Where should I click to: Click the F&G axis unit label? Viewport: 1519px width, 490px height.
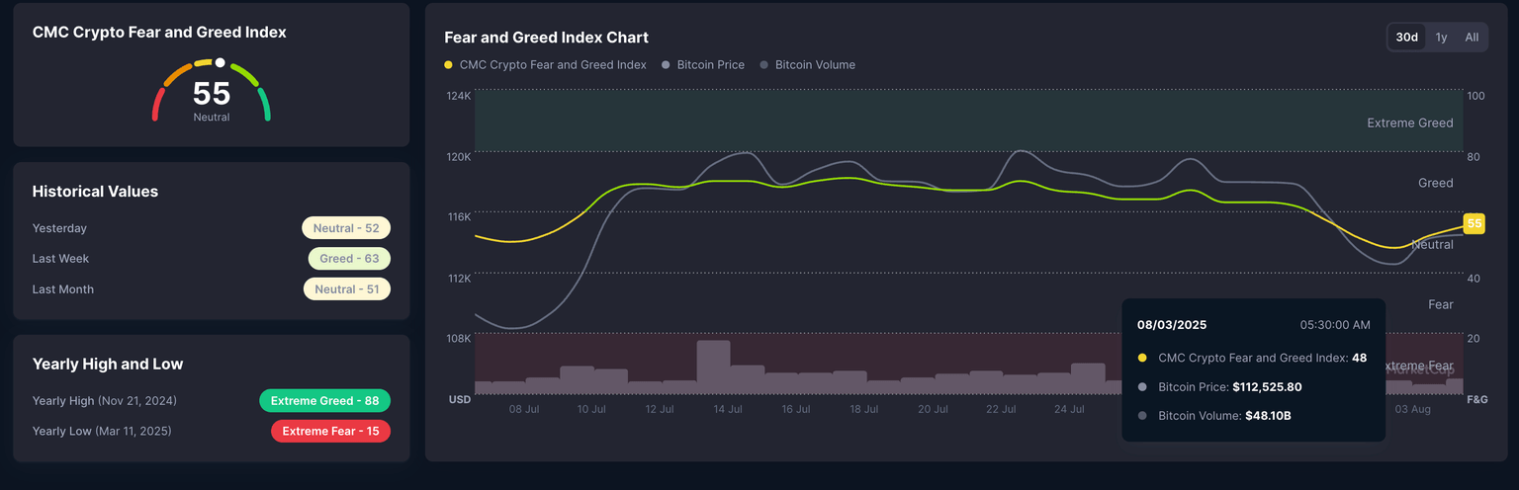click(1476, 400)
